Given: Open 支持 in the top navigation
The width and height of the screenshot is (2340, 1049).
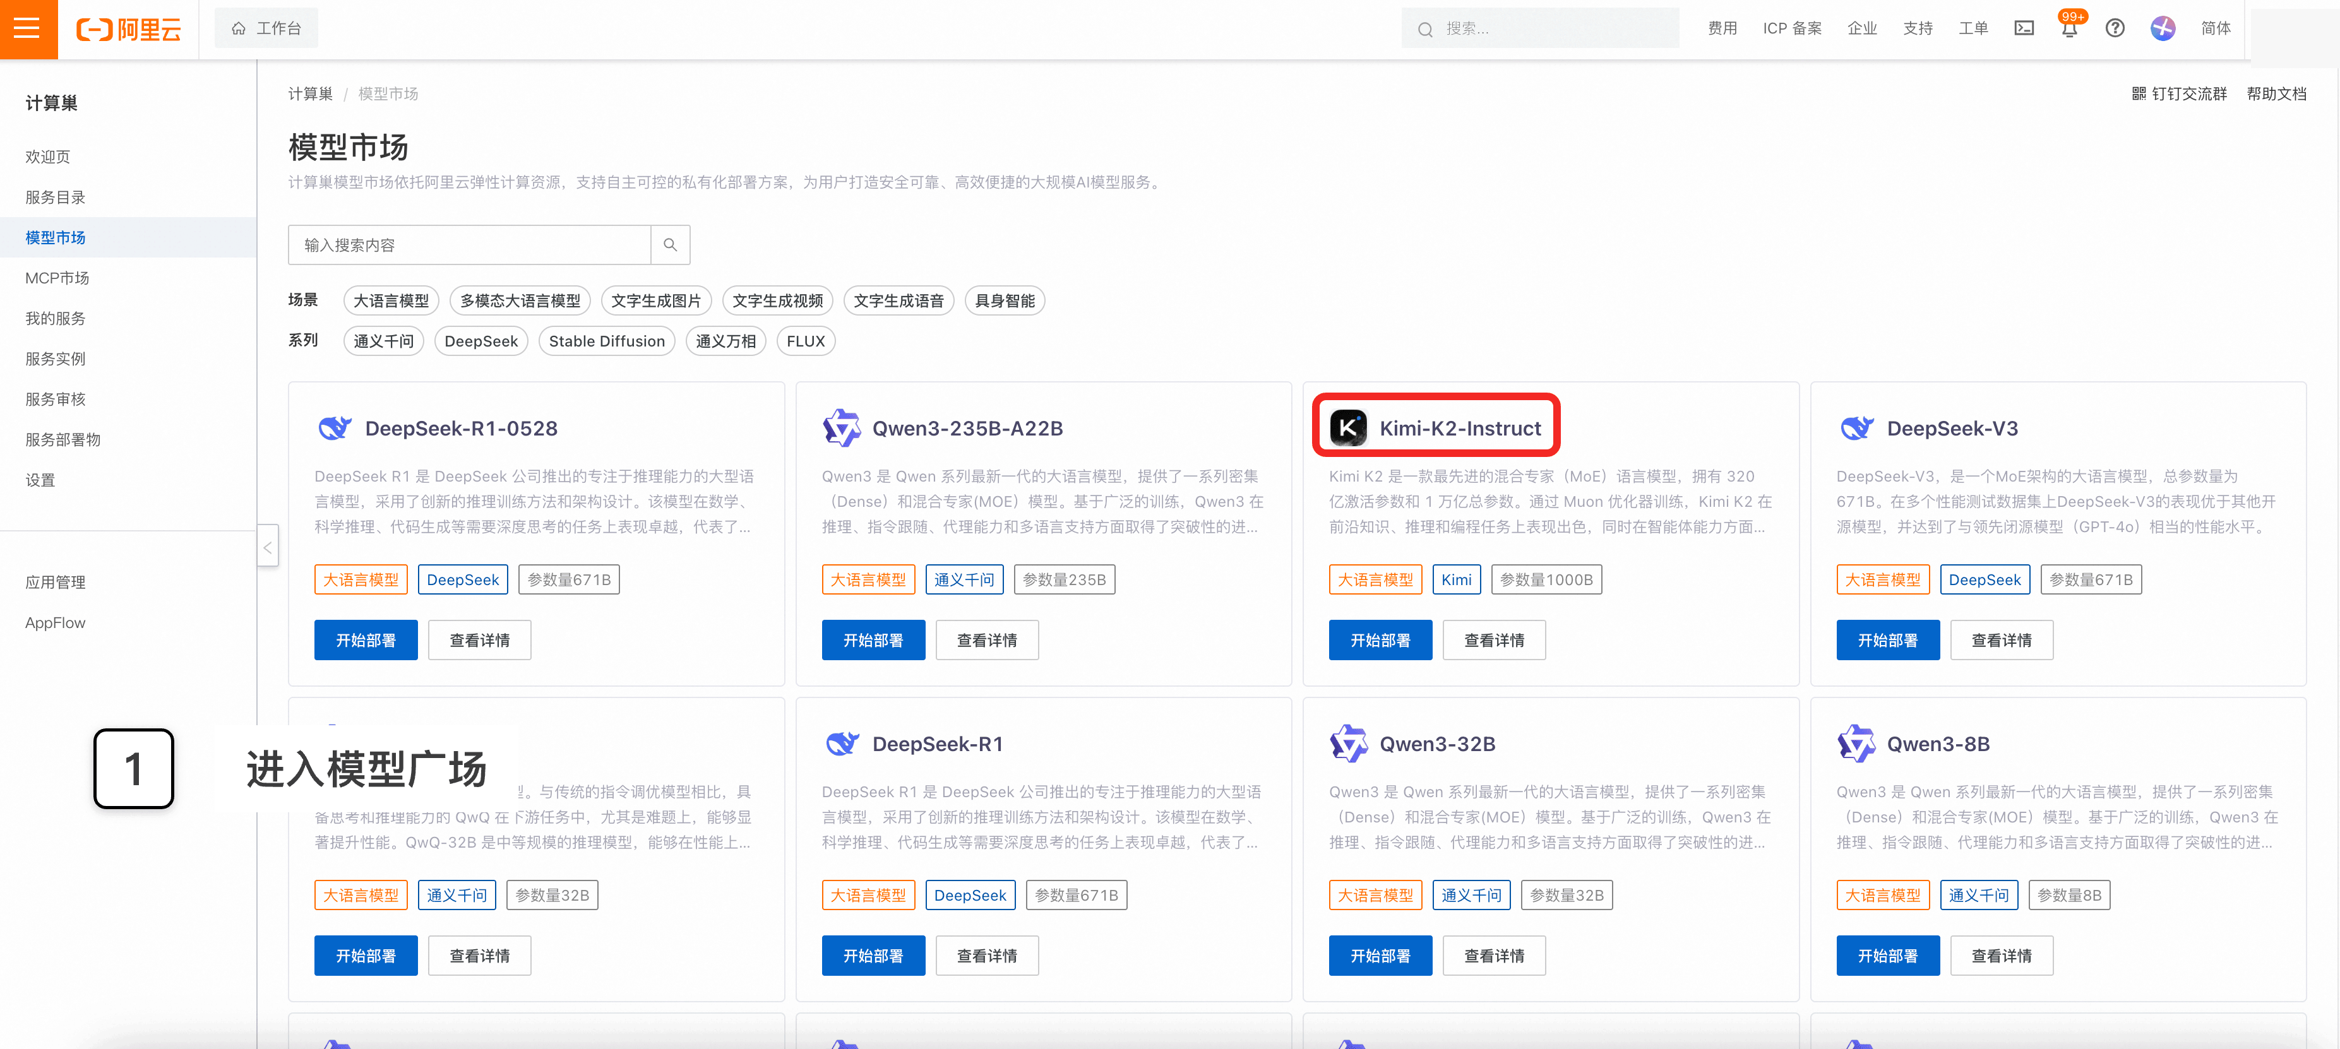Looking at the screenshot, I should (1918, 28).
